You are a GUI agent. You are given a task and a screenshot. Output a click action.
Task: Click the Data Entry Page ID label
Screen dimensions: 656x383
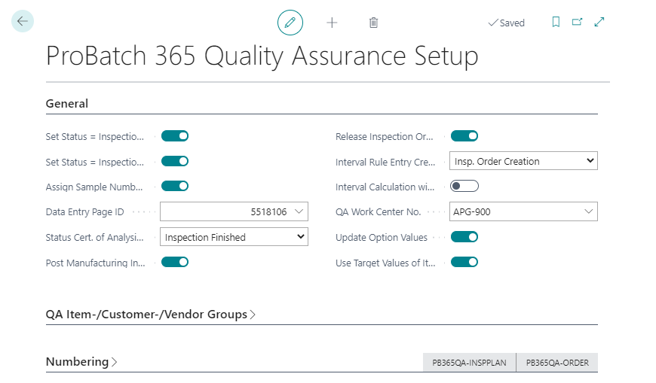85,212
